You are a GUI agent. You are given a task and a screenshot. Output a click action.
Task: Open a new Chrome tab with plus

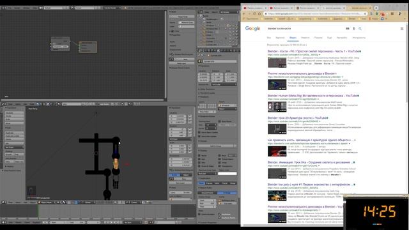pos(376,8)
